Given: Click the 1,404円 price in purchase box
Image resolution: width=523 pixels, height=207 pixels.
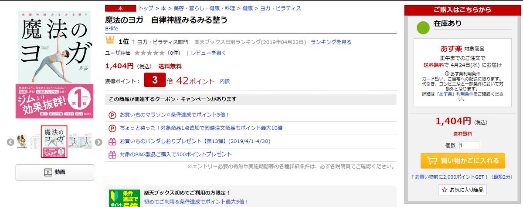Looking at the screenshot, I should coord(453,121).
